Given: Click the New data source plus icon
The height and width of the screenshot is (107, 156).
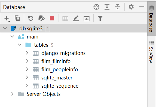Looking at the screenshot, I should coord(7,19).
